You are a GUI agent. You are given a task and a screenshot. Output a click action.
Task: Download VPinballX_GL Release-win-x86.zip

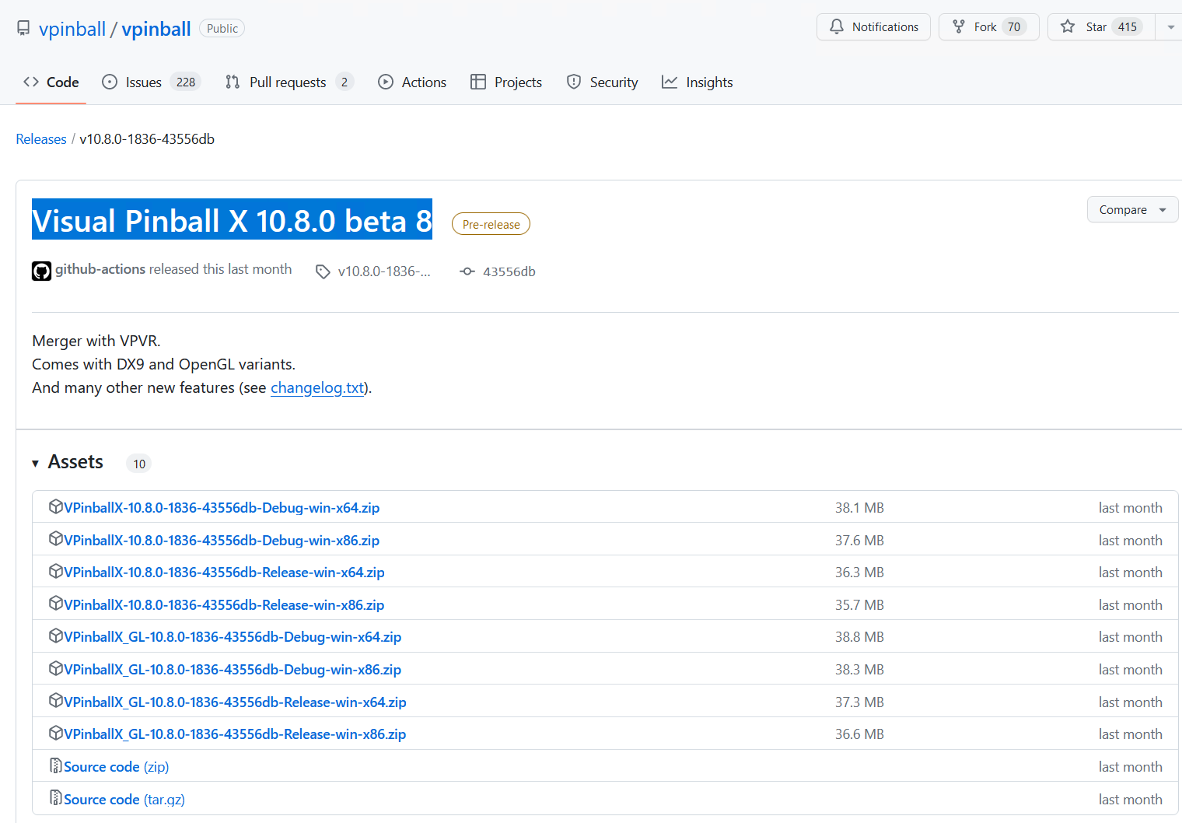point(235,734)
